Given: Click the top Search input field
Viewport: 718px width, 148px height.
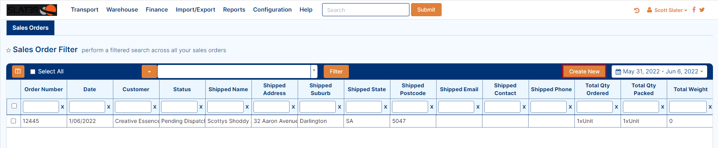Looking at the screenshot, I should 366,10.
